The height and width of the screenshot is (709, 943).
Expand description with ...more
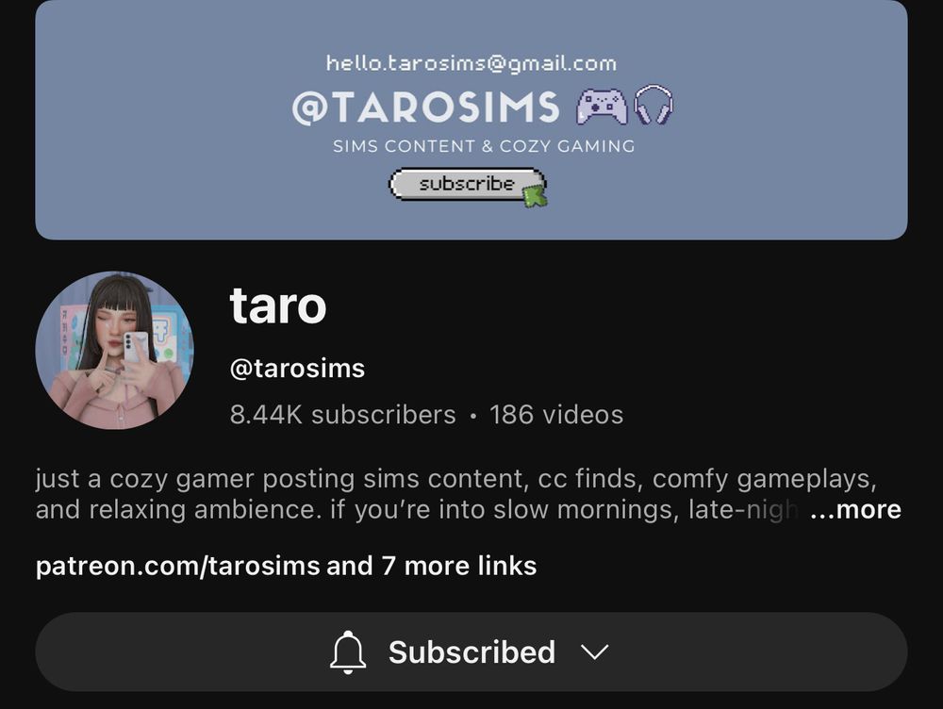coord(855,509)
